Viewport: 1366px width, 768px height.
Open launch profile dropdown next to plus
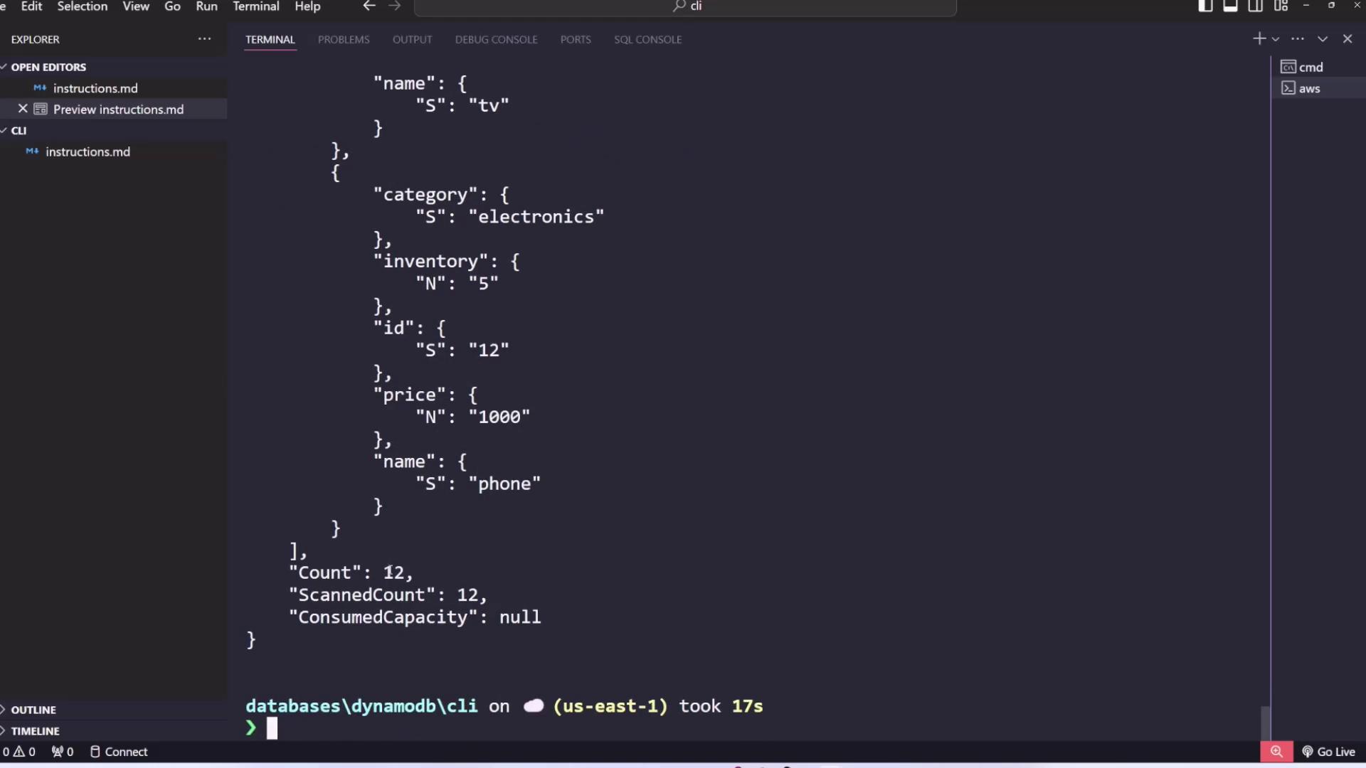[1276, 40]
